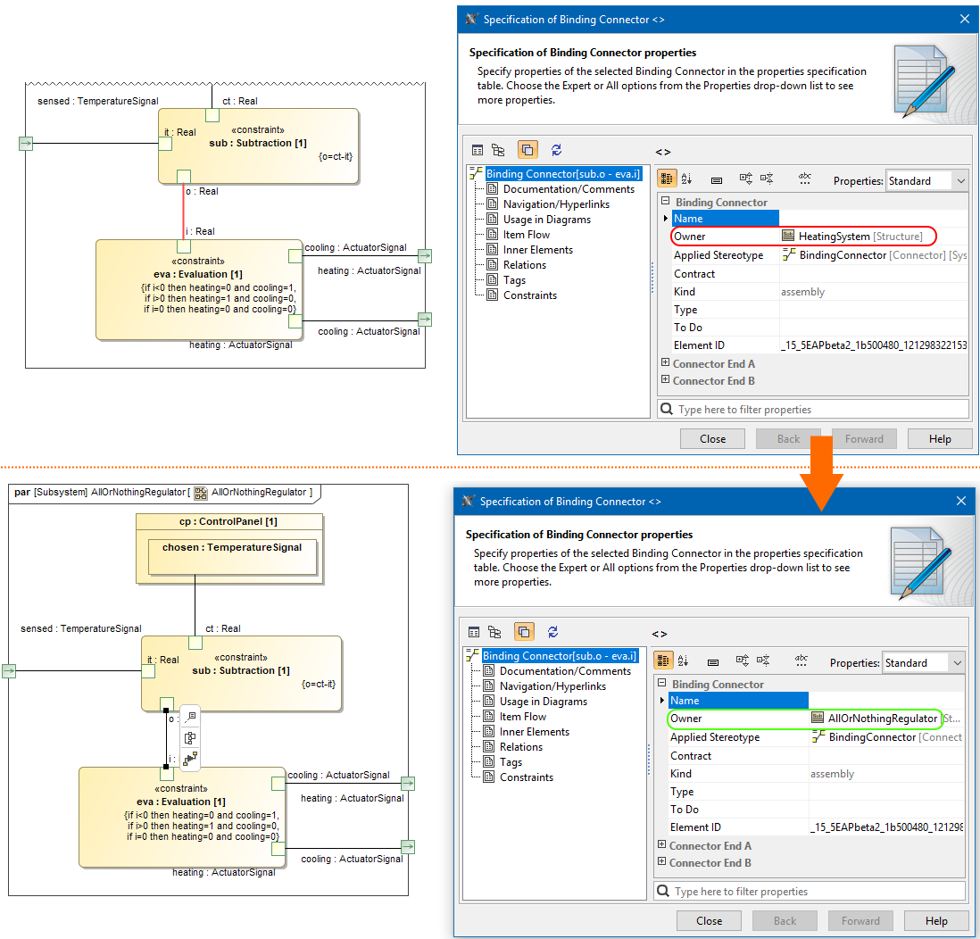Click the 'abc…' icon in lower dialog toolbar
This screenshot has width=980, height=939.
[x=801, y=661]
